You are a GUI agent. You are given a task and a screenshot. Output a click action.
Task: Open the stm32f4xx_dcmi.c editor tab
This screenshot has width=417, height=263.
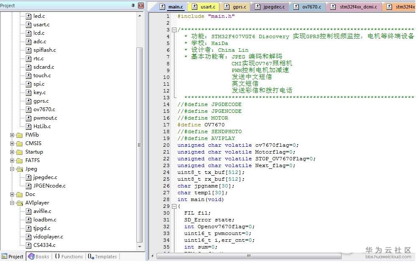click(355, 7)
